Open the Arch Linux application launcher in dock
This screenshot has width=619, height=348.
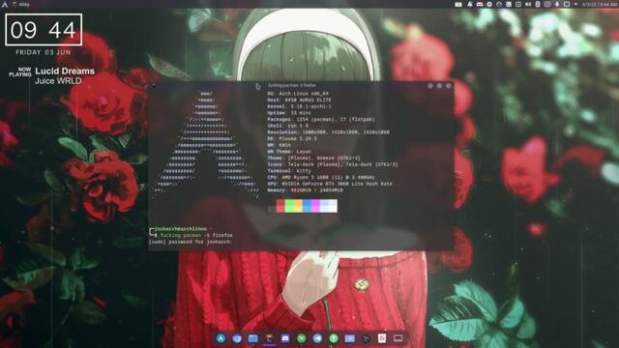click(x=221, y=338)
